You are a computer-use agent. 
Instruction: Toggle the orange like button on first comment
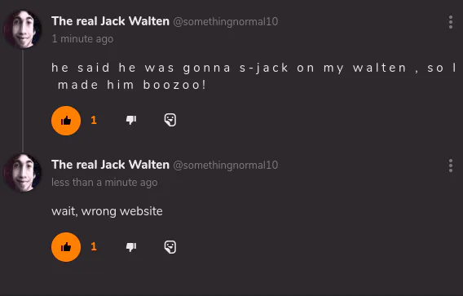point(66,121)
